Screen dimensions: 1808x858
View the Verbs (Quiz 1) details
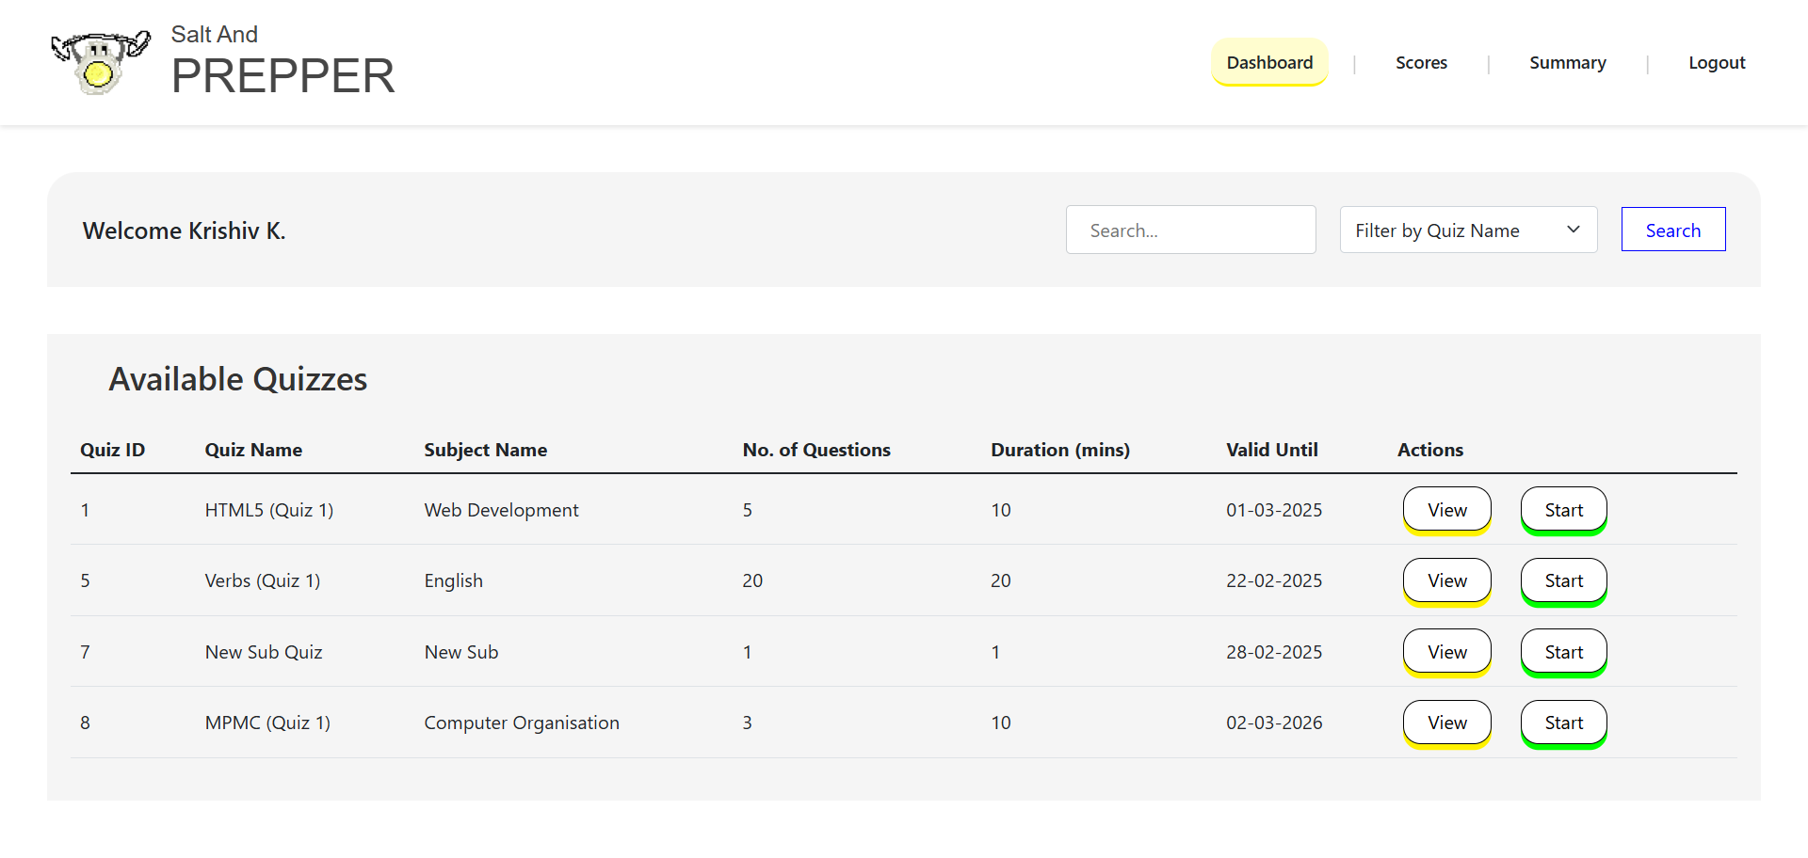pos(1446,580)
